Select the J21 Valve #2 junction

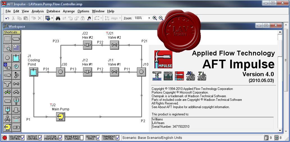(115, 45)
